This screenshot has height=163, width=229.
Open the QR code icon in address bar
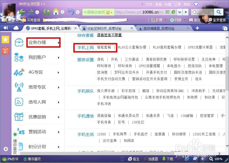167,12
